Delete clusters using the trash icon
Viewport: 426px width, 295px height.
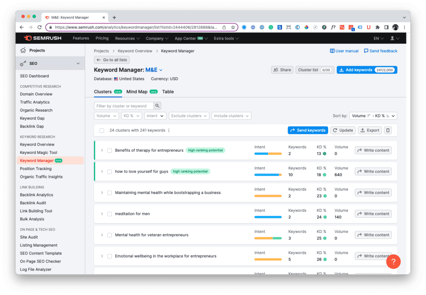pyautogui.click(x=387, y=130)
